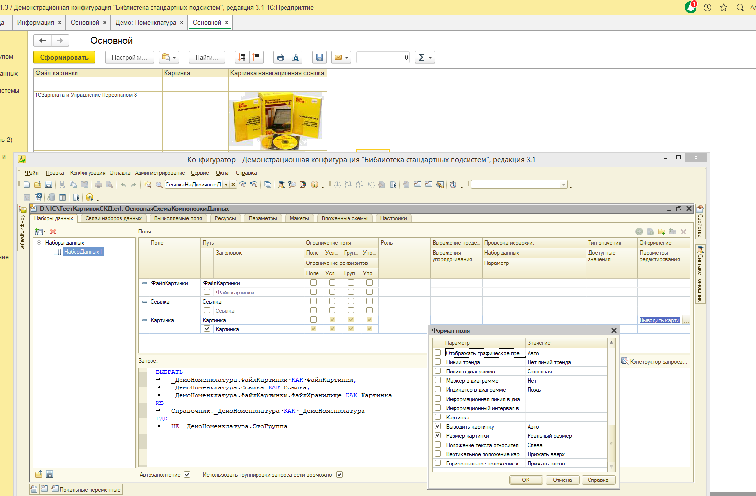
Task: Clear the Configurator search box with X
Action: [x=233, y=185]
